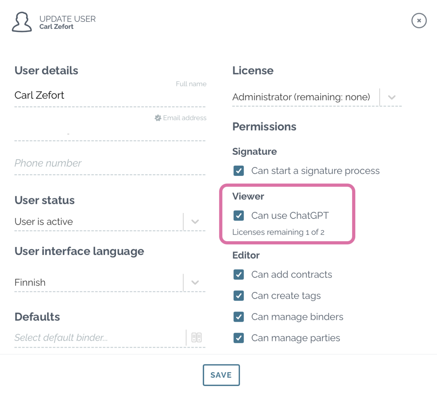Click the binder icon beside the default binder field

click(x=197, y=337)
